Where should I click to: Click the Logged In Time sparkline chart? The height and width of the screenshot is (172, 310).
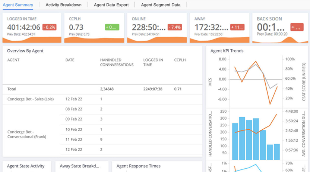coord(32,40)
